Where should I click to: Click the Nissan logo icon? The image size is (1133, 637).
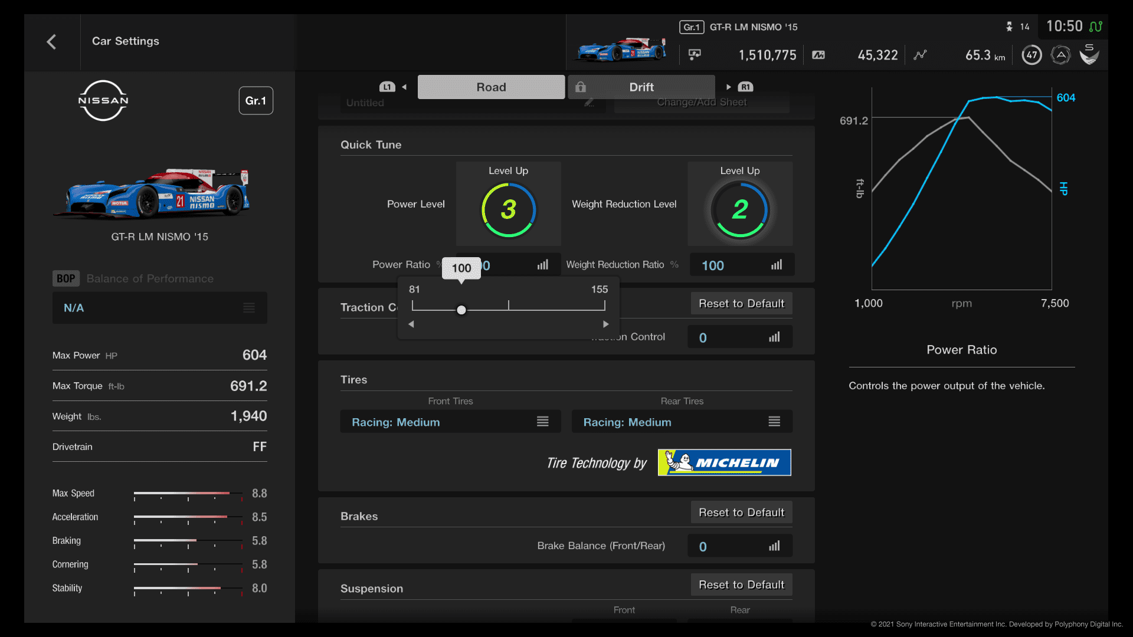(102, 101)
